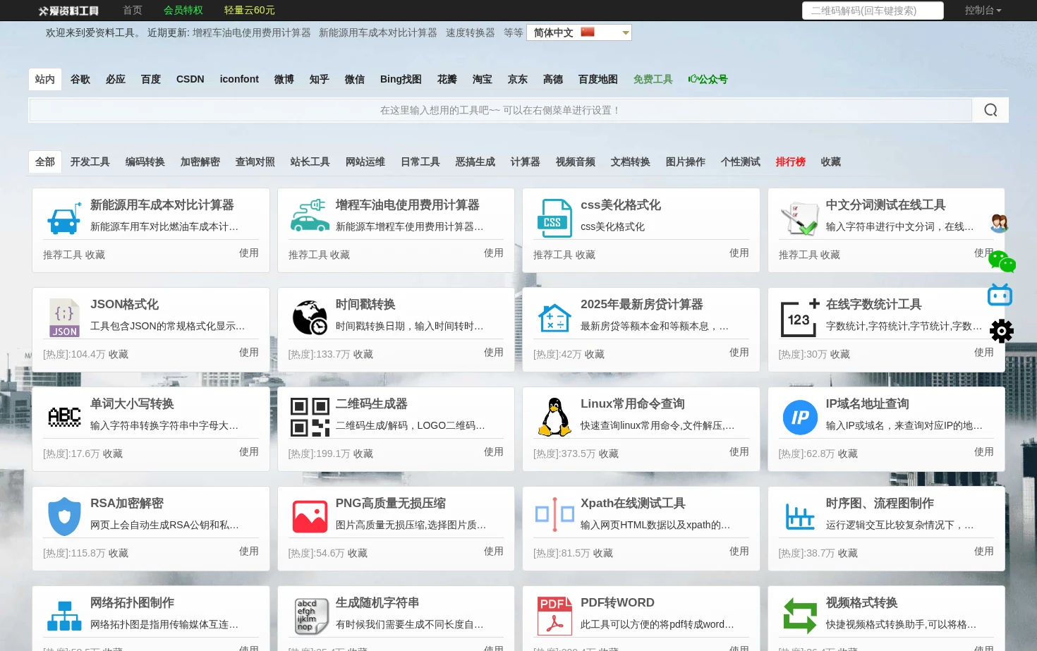
Task: Open the mortgage calculator house icon
Action: 555,318
